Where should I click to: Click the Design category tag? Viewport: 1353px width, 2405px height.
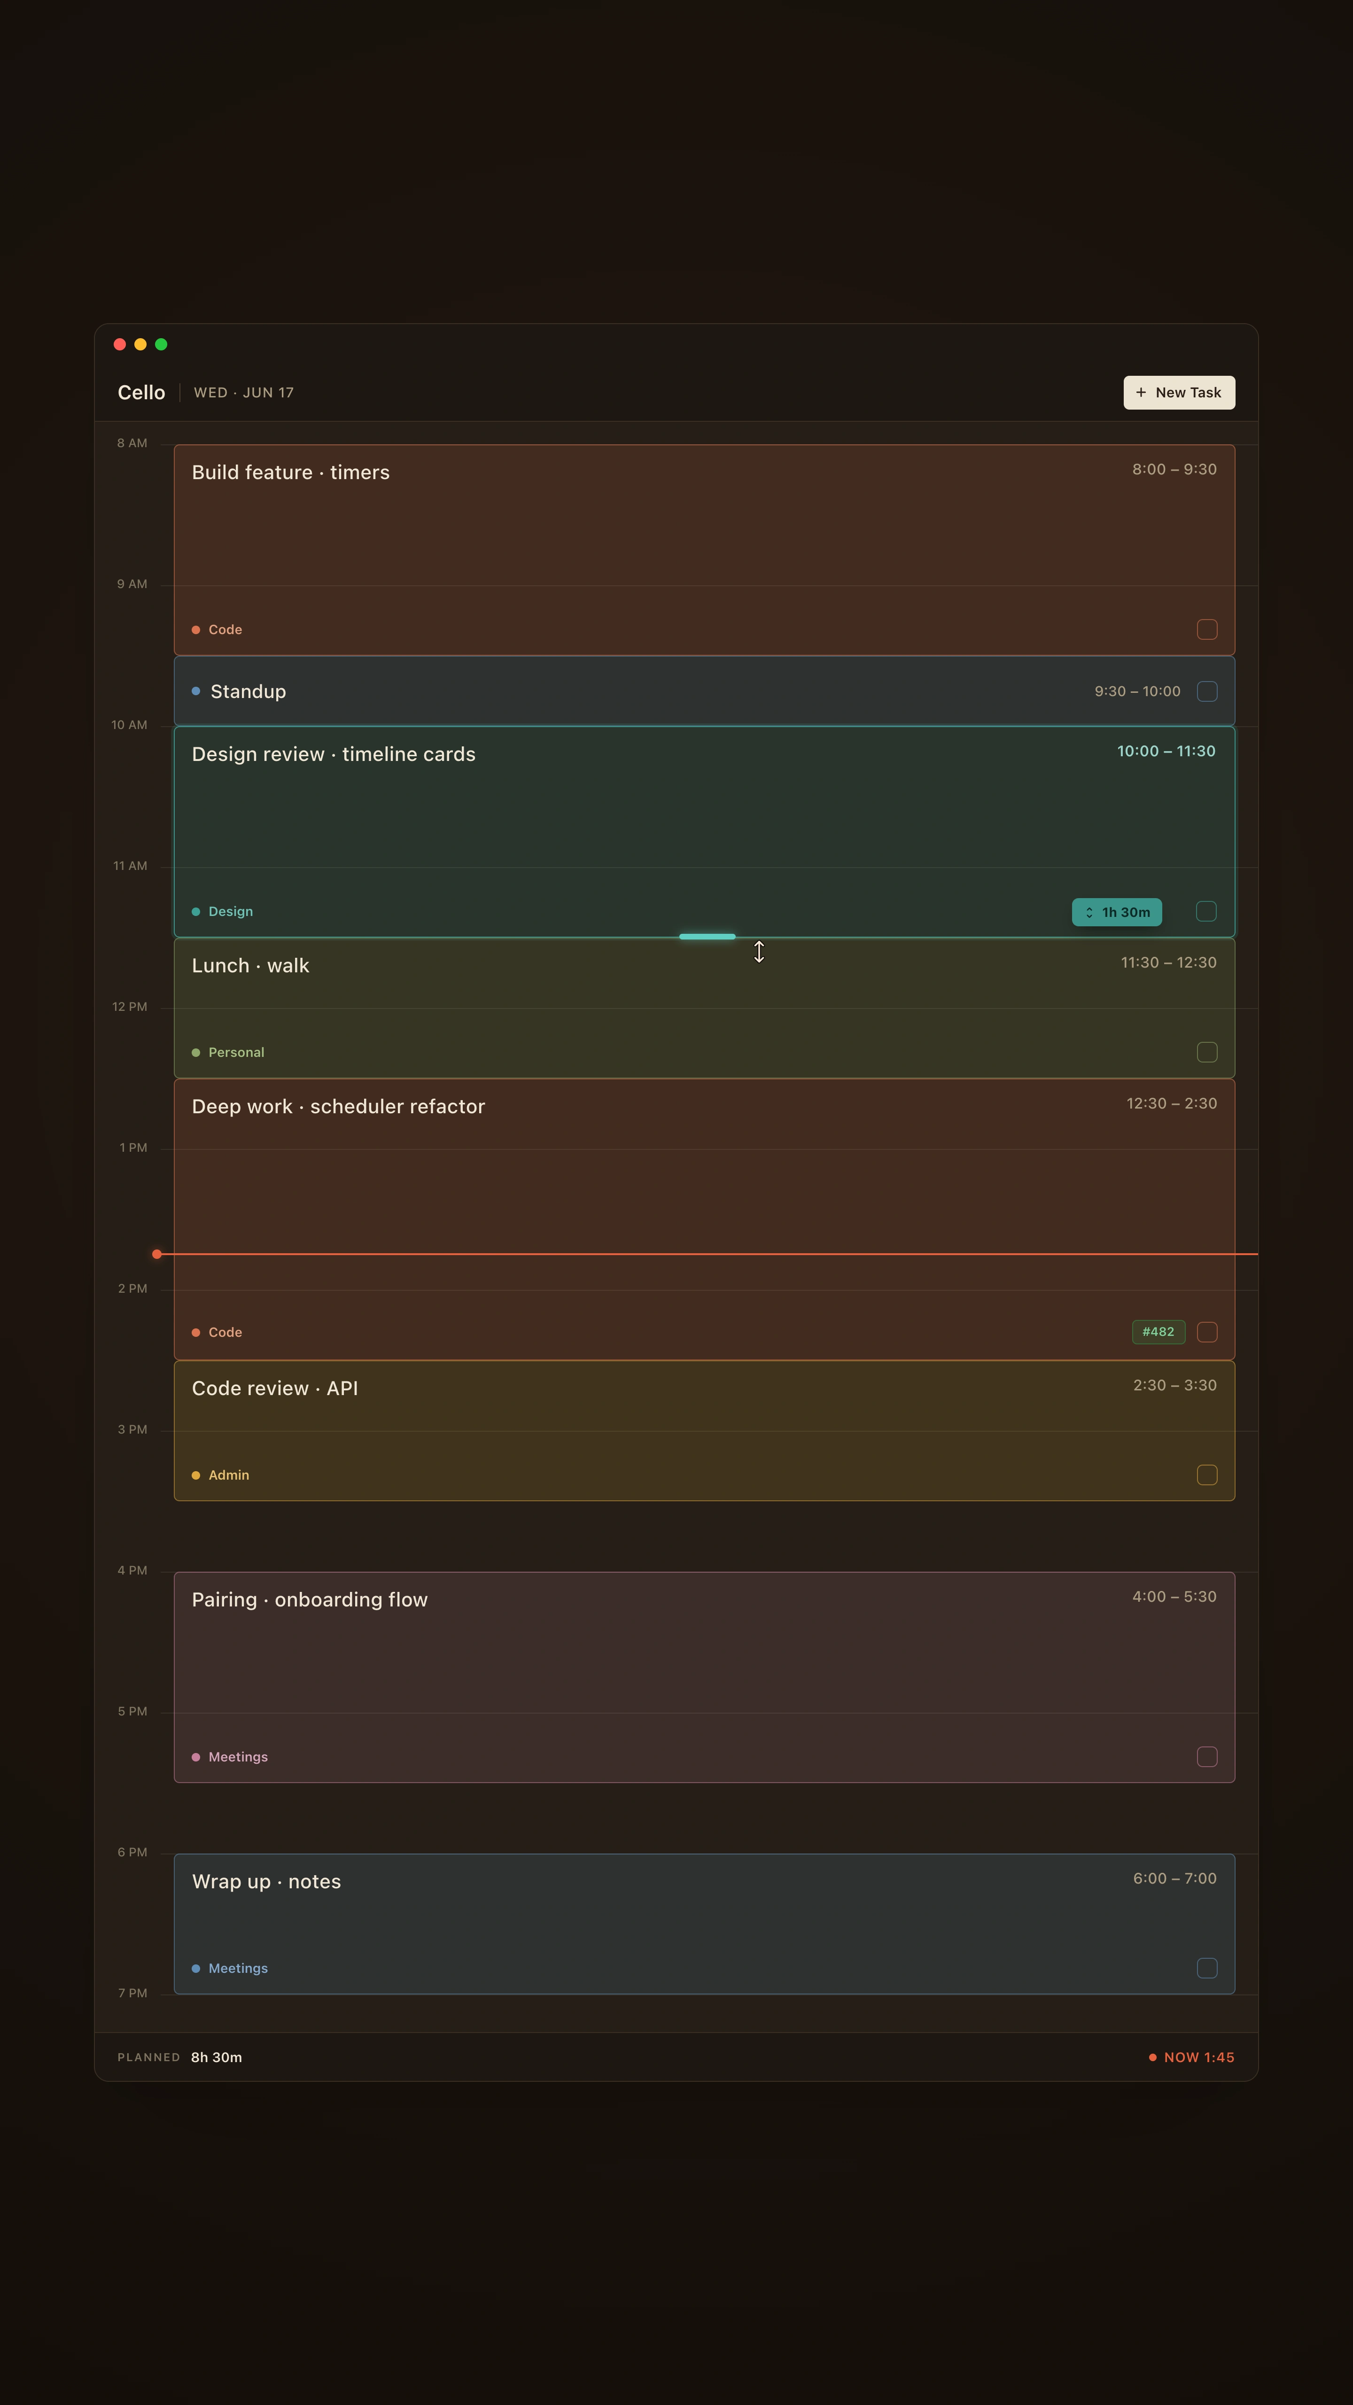[222, 911]
